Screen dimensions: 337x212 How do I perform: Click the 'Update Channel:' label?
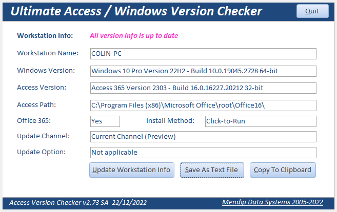pos(43,136)
